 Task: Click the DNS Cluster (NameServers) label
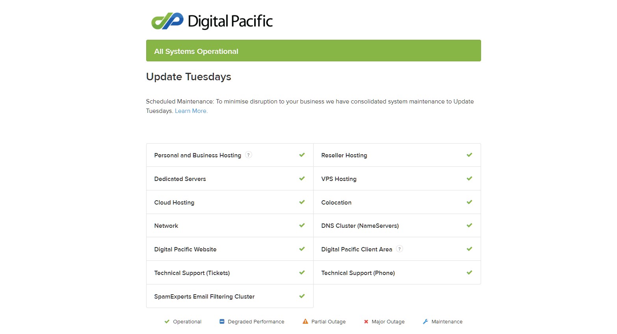point(360,226)
